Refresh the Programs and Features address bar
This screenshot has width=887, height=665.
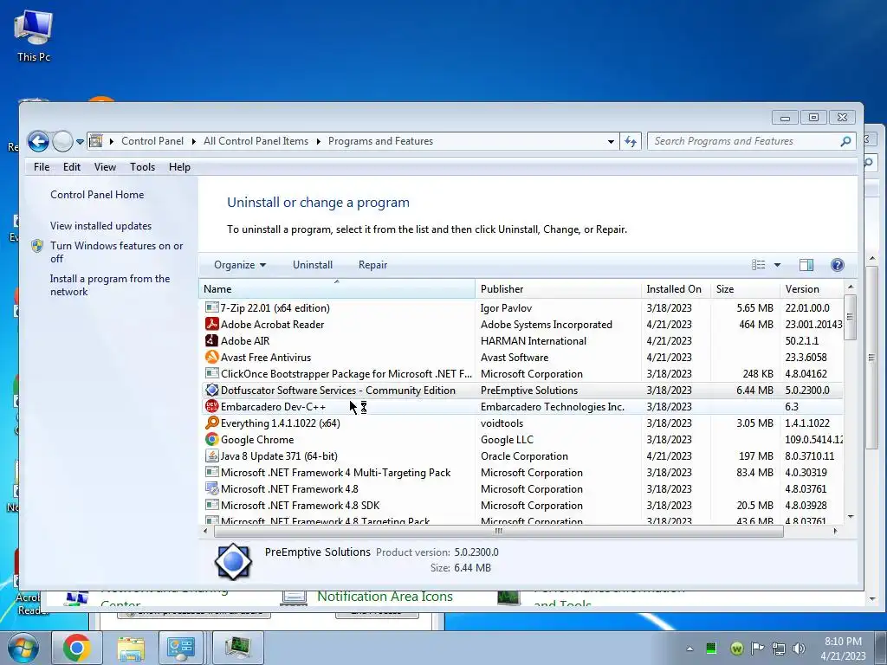[x=631, y=141]
